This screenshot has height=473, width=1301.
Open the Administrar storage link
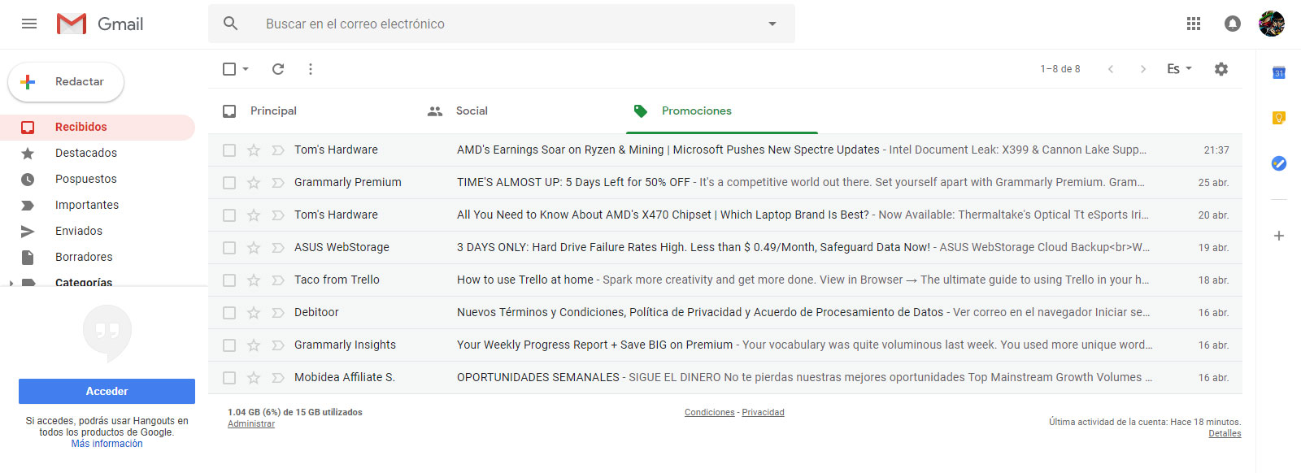tap(251, 423)
